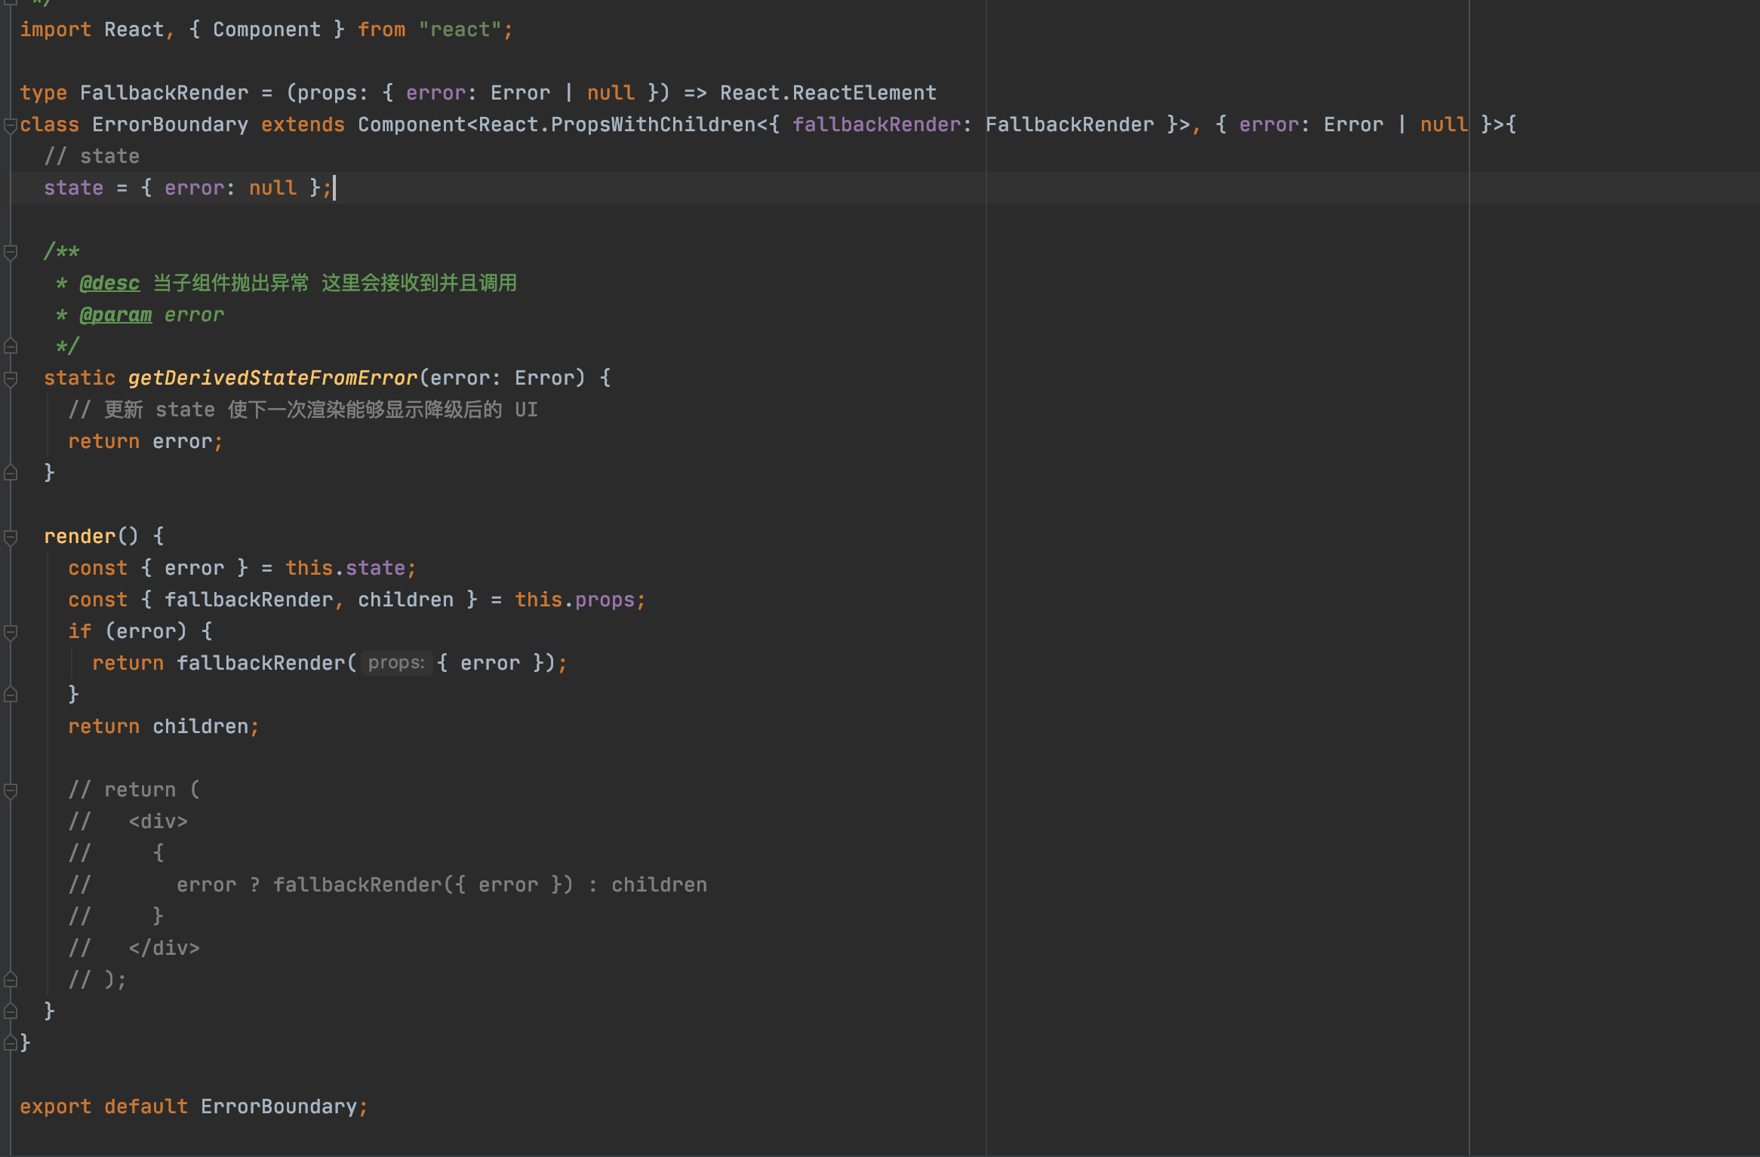Viewport: 1760px width, 1157px height.
Task: Click the commented "<div>" opening tag
Action: (158, 821)
